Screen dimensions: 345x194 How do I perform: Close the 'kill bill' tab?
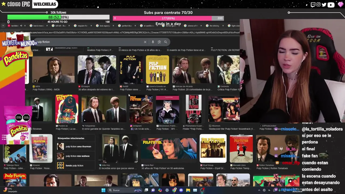[69, 26]
